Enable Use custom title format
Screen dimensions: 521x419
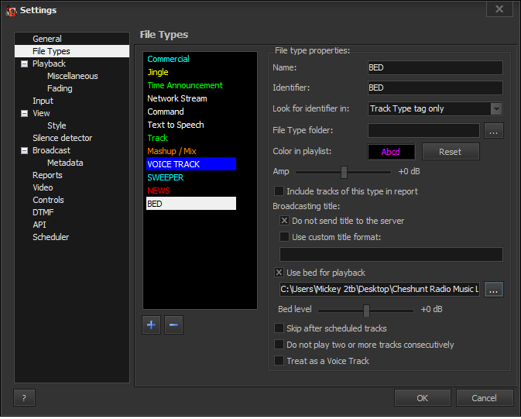tap(284, 238)
